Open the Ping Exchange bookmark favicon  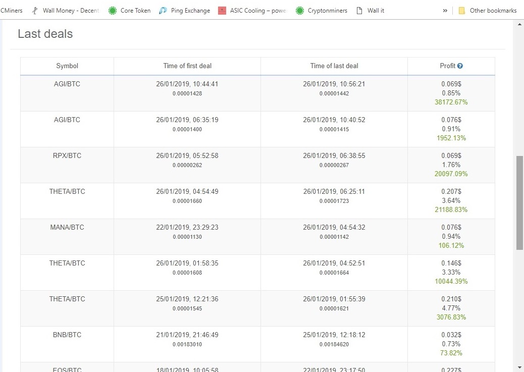[163, 11]
